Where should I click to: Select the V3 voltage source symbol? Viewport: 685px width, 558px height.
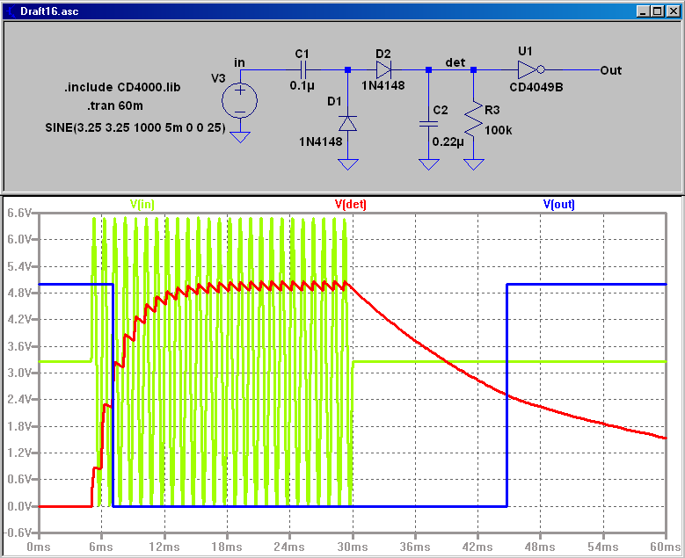coord(239,100)
